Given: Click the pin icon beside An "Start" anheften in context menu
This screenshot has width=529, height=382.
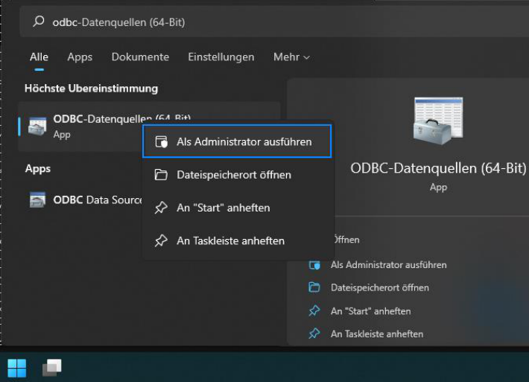Looking at the screenshot, I should (161, 208).
